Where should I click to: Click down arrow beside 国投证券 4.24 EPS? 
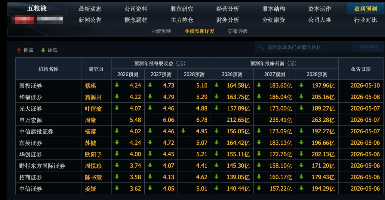coord(117,85)
